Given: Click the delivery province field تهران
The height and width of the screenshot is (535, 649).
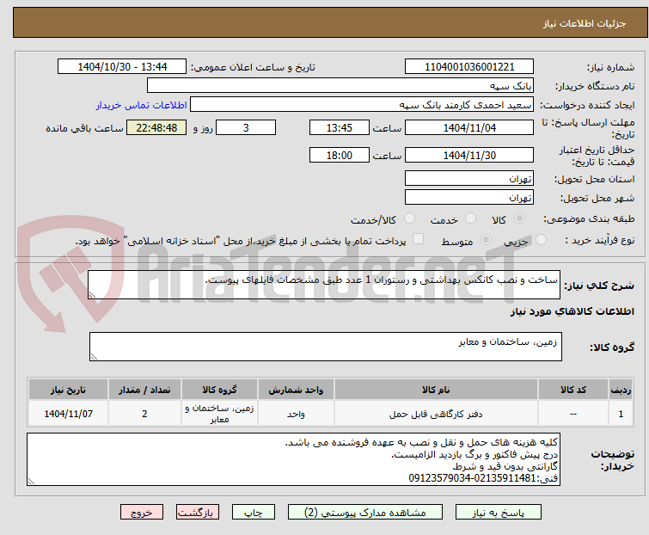Looking at the screenshot, I should (x=469, y=178).
